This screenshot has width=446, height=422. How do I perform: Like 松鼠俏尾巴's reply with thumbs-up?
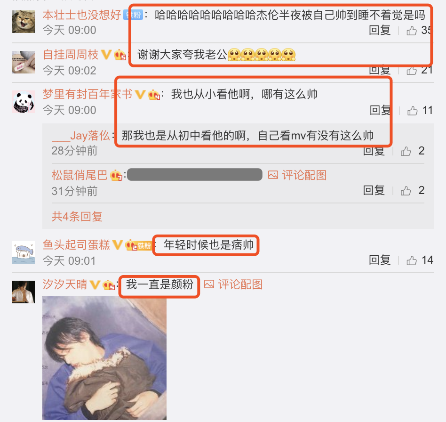(x=406, y=191)
